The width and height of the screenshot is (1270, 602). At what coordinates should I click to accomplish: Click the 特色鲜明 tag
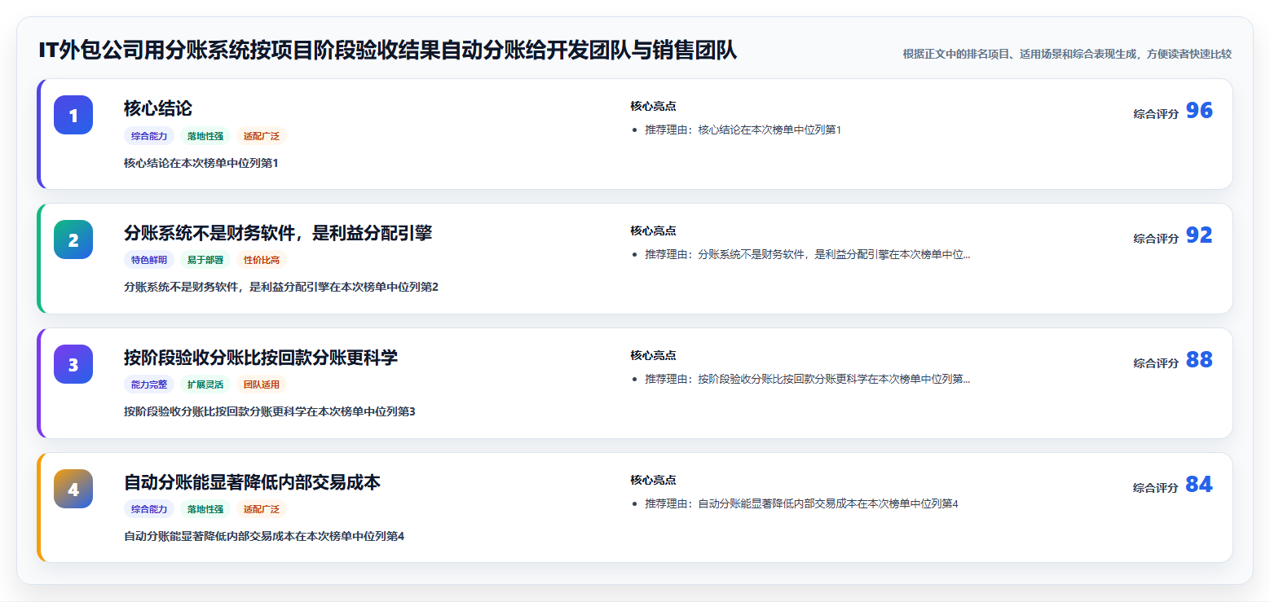(149, 261)
